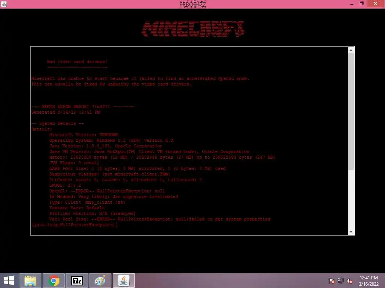Click the 'IntCache: cache: 0' line
The image size is (385, 288).
[x=126, y=180]
